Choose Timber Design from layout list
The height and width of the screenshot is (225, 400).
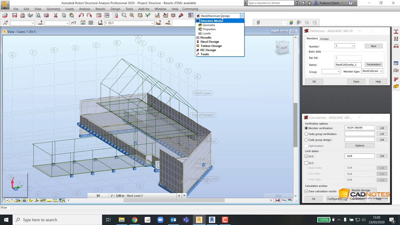[x=211, y=46]
